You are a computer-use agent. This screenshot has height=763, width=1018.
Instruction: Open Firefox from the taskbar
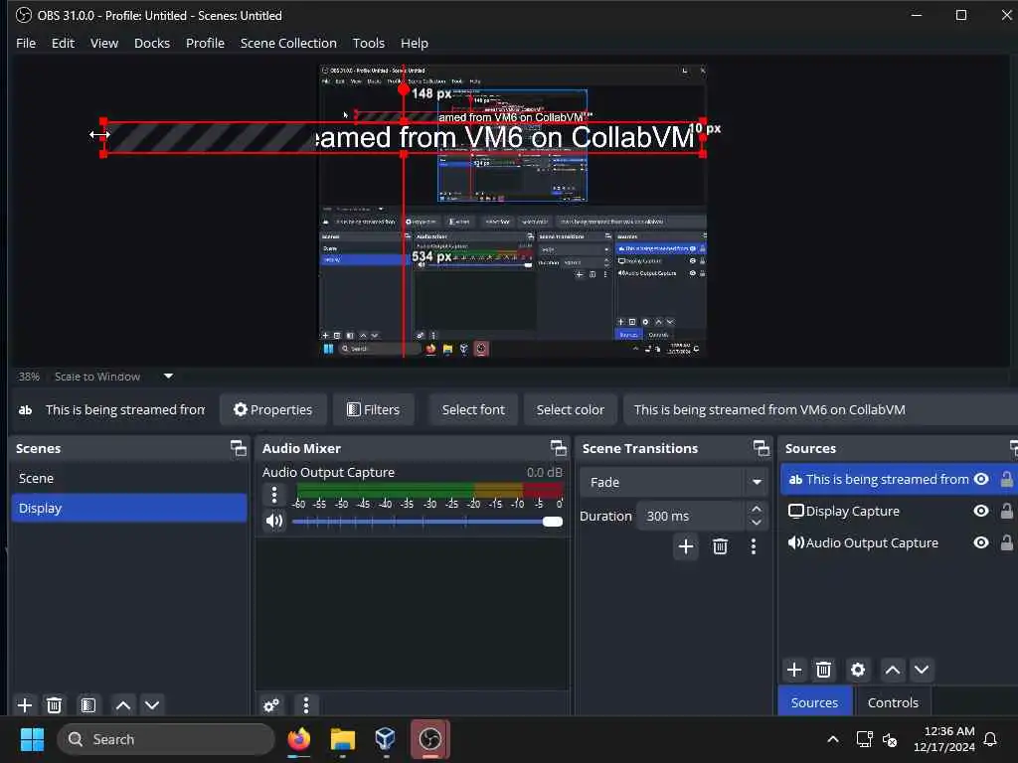298,739
